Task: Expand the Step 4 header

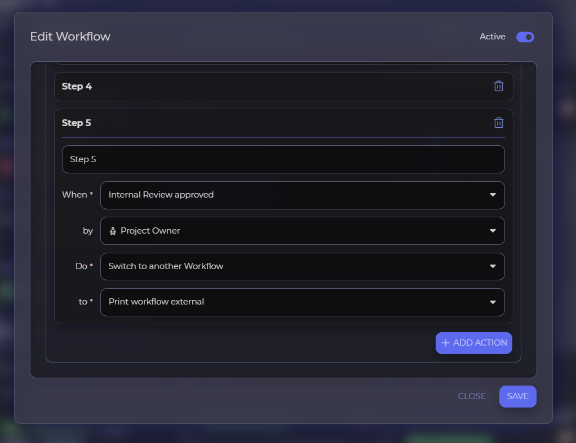Action: 271,86
